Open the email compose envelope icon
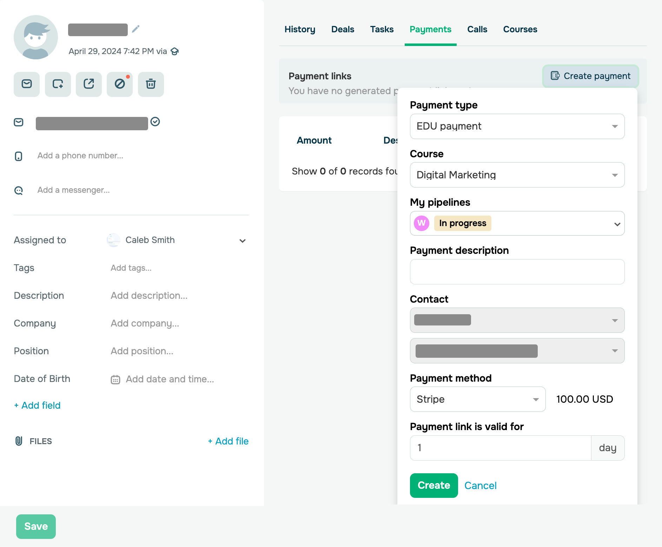Viewport: 662px width, 547px height. [x=26, y=84]
